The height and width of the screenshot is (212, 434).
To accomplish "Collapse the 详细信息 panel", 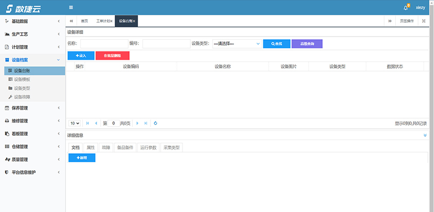I will (424, 136).
